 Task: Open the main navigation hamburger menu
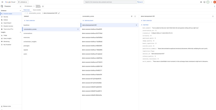click(x=2, y=2)
